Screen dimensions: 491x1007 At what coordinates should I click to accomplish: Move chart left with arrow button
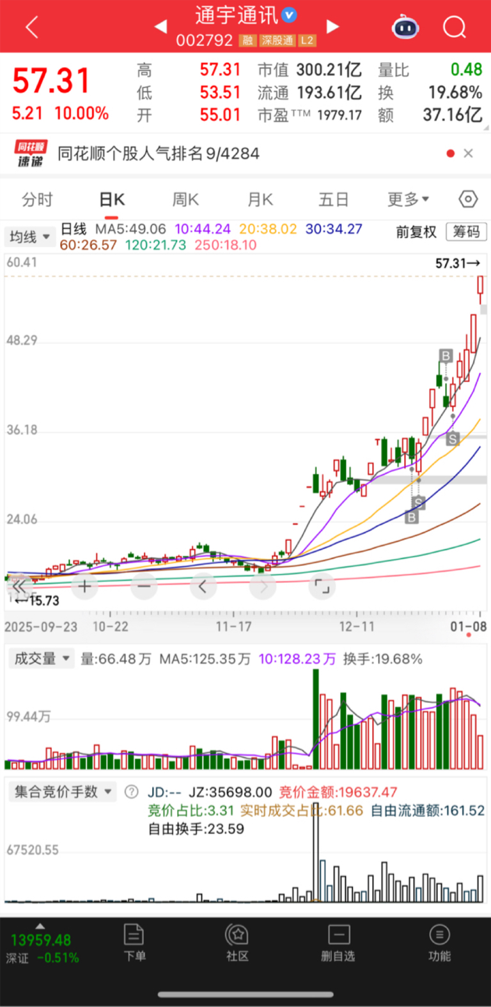click(x=203, y=586)
